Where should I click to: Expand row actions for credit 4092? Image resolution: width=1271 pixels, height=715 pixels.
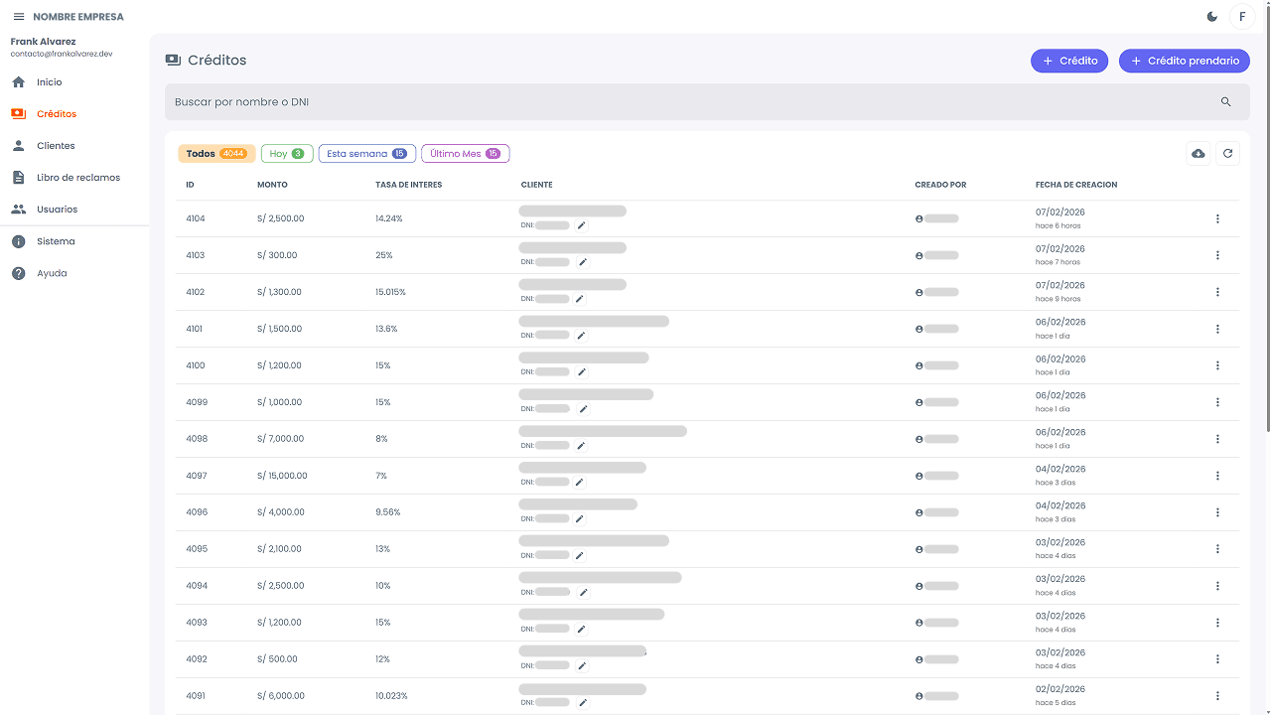click(x=1217, y=659)
